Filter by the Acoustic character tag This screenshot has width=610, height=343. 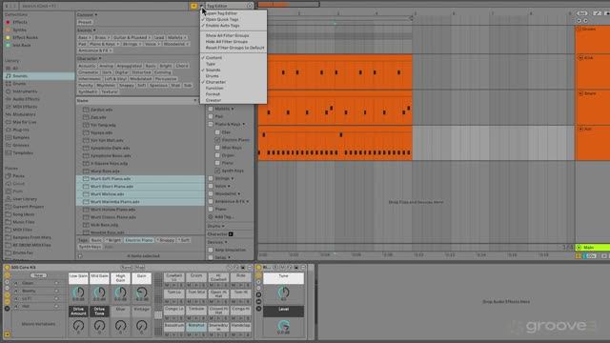pos(87,66)
